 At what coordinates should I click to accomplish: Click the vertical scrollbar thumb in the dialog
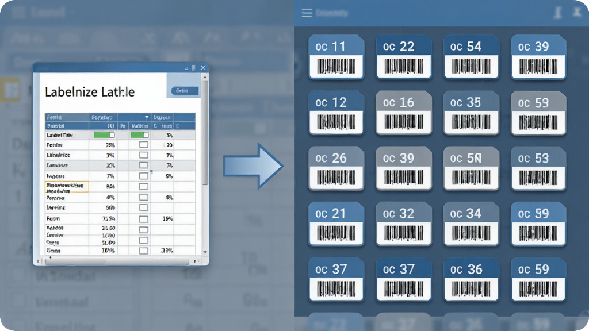pos(205,133)
